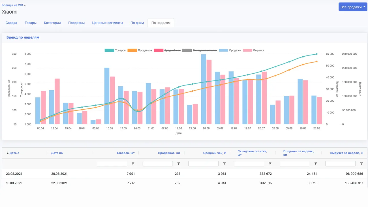Open filter icon for Продажи за неделю column

[316, 164]
